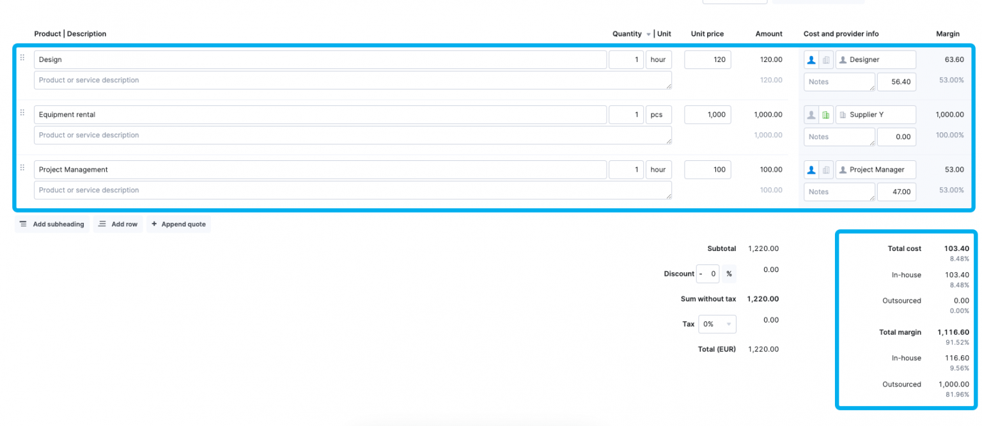Click blue person icon on Project Management row
Viewport: 982px width, 426px height.
point(811,170)
